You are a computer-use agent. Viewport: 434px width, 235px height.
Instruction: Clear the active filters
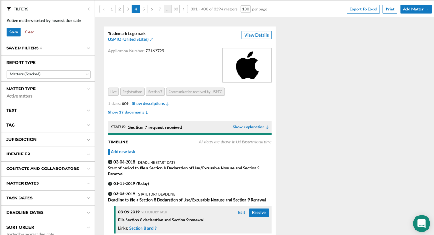(29, 32)
